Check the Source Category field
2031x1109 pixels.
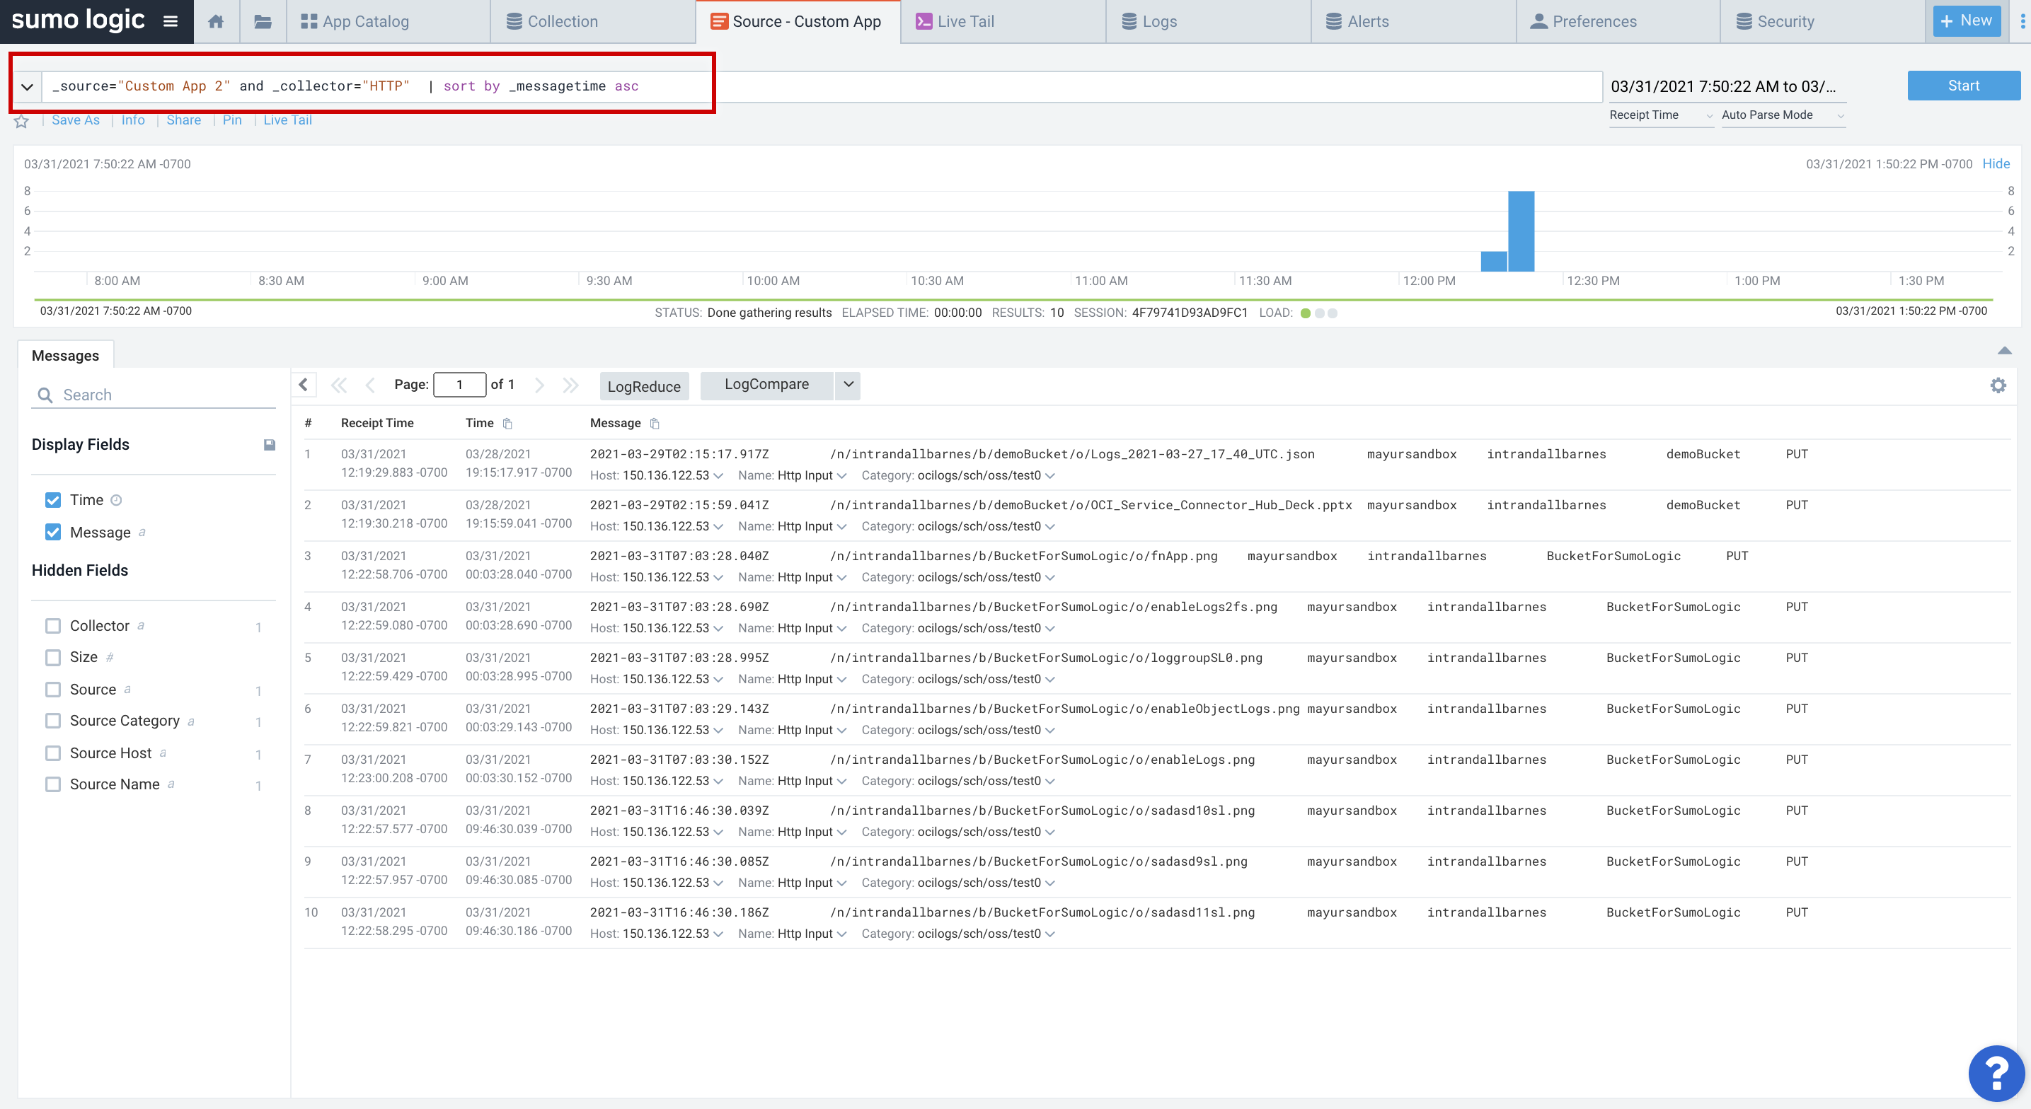coord(53,721)
